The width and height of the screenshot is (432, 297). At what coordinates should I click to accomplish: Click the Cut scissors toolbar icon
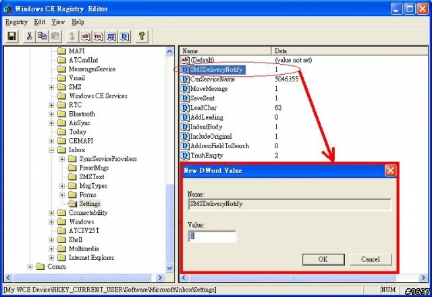point(29,36)
